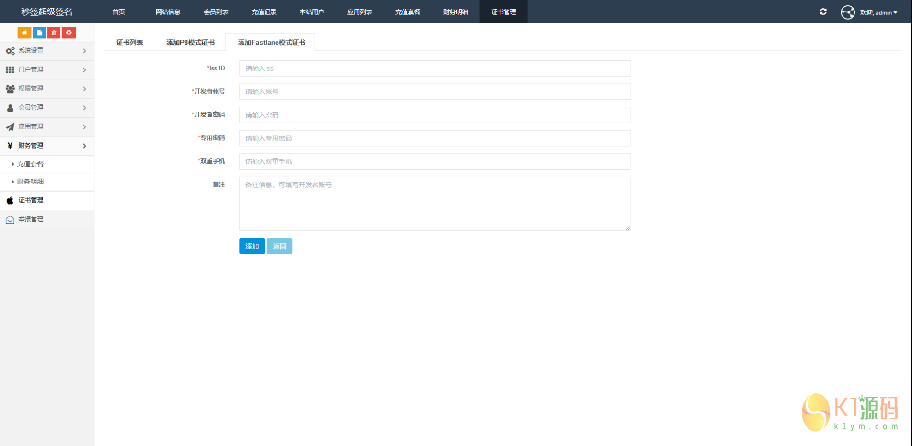Screen dimensions: 912x446
Task: Open 网站信息 in the top navigation
Action: tap(168, 12)
